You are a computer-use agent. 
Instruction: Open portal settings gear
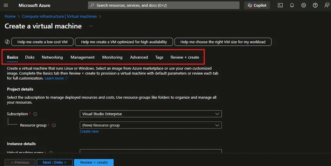[303, 5]
